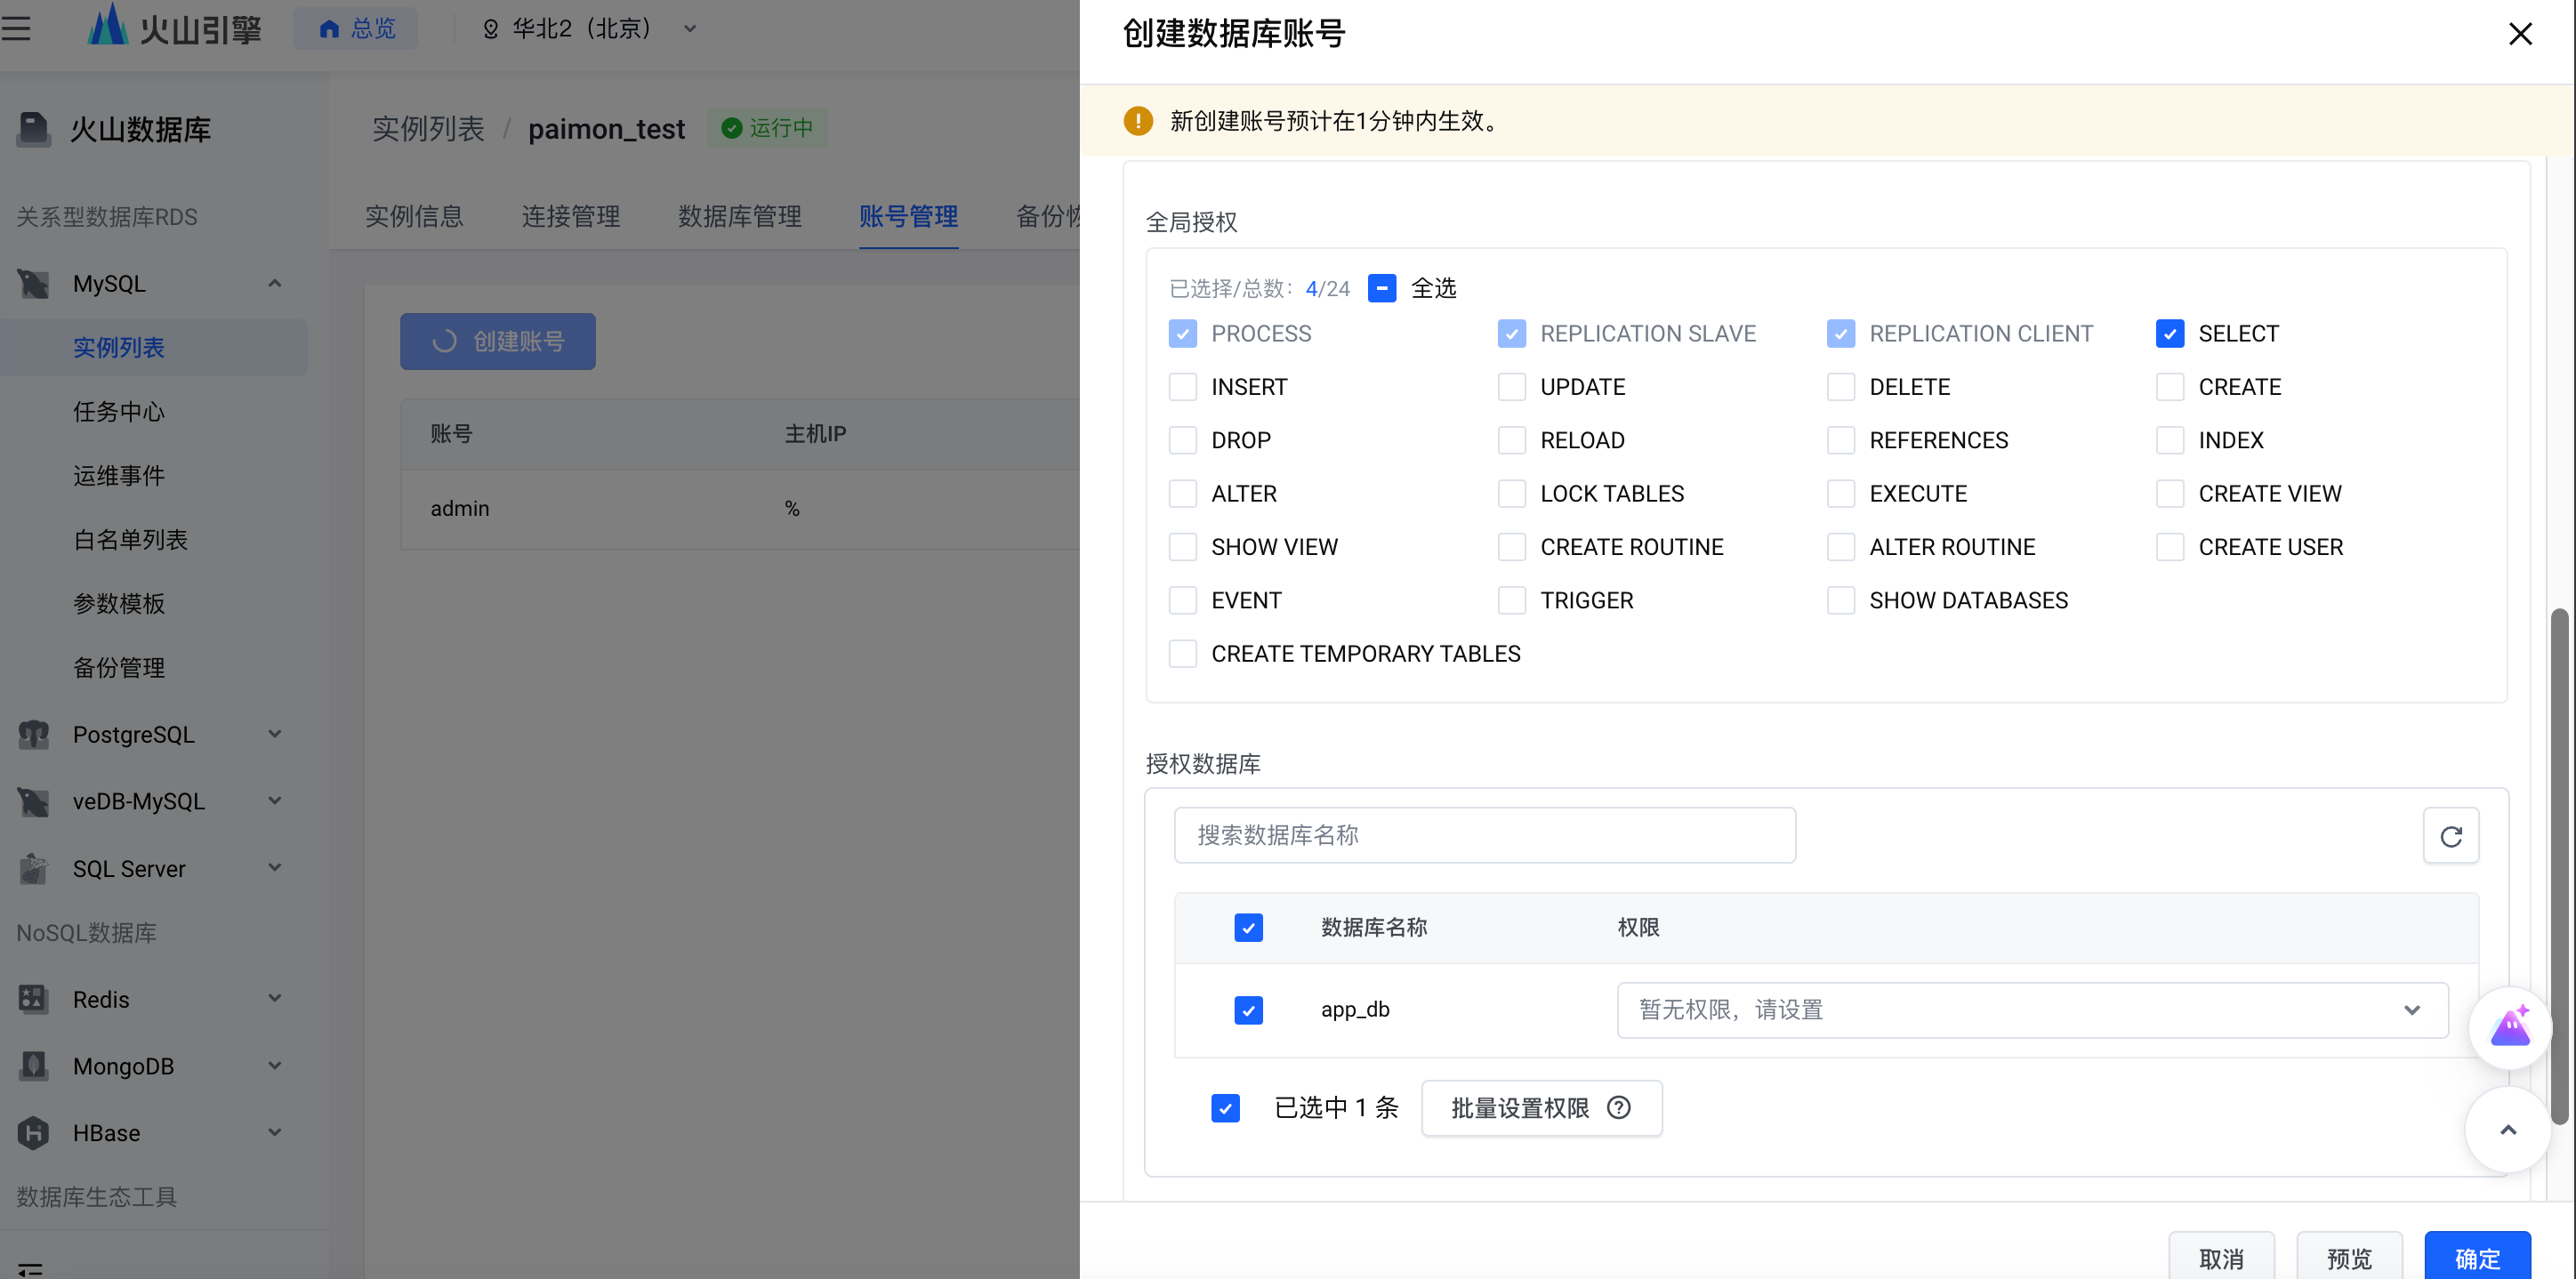Click the 确定 confirm button
This screenshot has height=1279, width=2576.
(2477, 1258)
